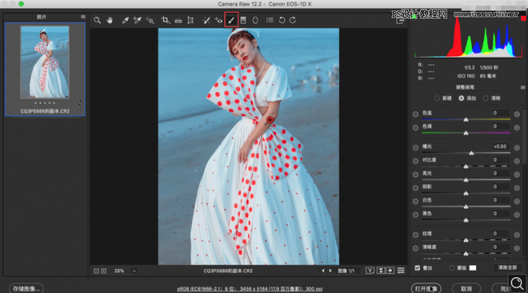The image size is (528, 293).
Task: Choose the Red Eye Removal tool
Action: tap(219, 20)
